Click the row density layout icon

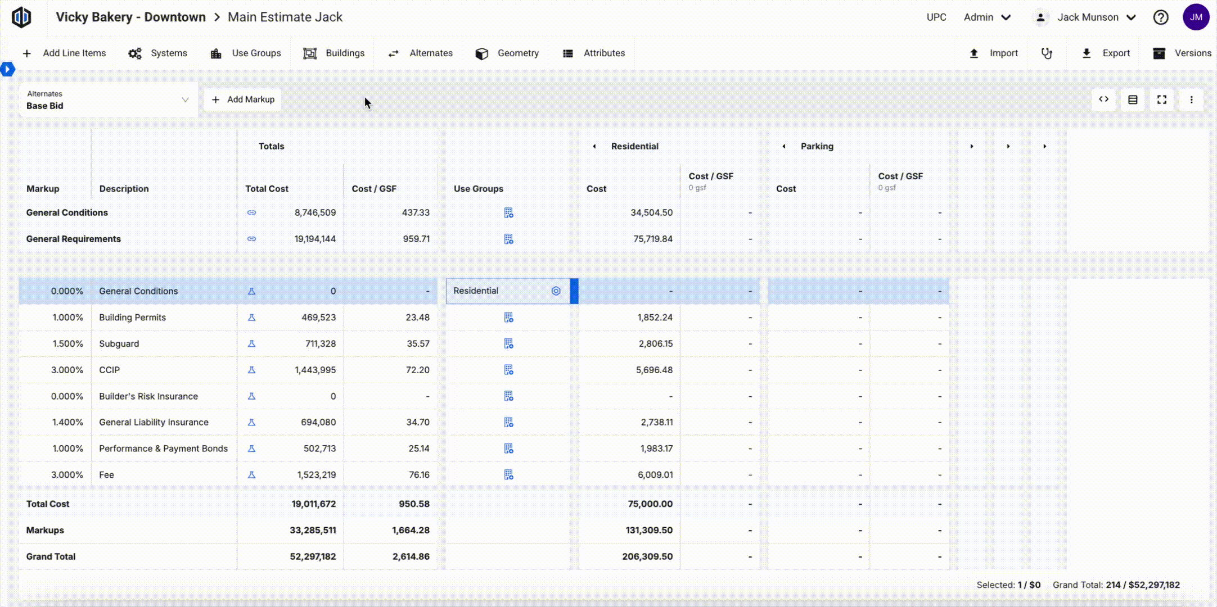[1133, 99]
